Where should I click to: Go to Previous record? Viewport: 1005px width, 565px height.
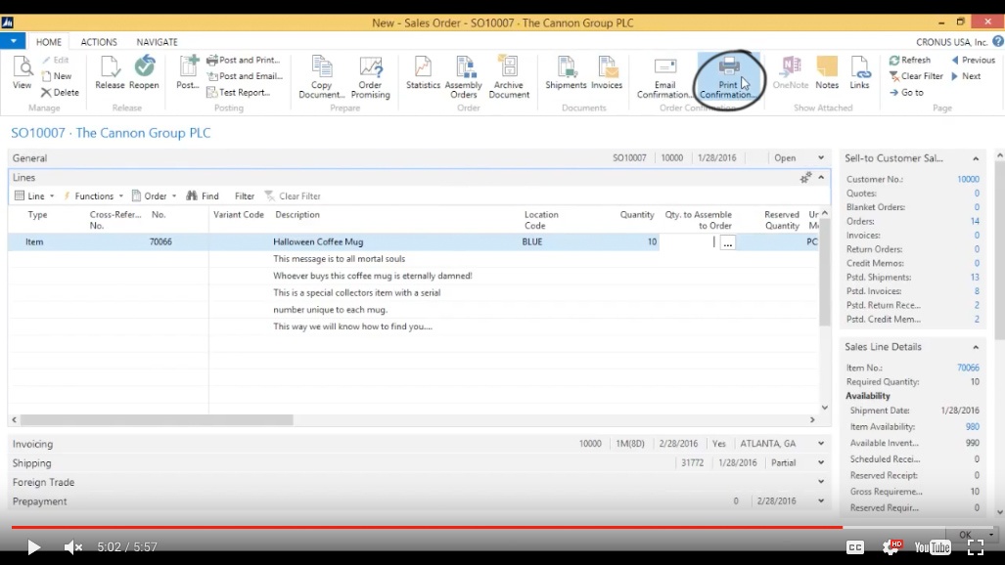(973, 60)
